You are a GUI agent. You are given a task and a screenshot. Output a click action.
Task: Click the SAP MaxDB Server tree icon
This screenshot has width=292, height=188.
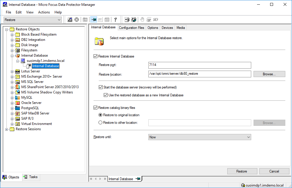tap(17, 113)
